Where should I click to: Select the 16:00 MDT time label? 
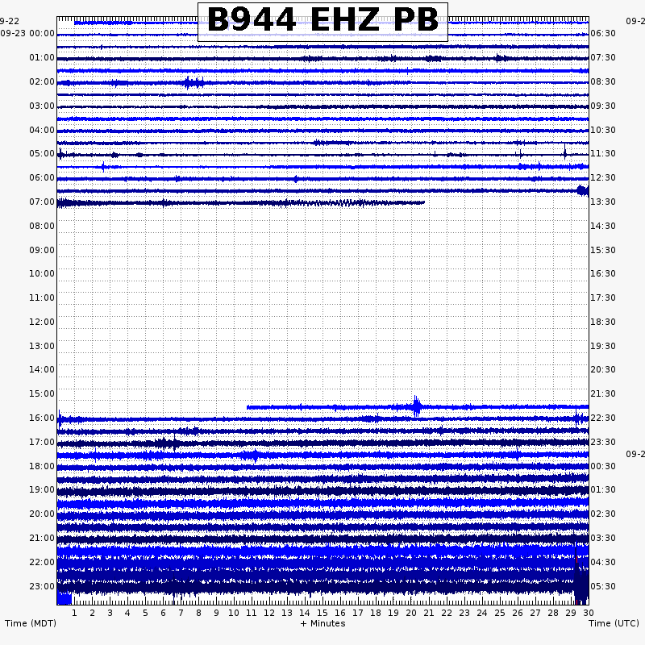click(42, 418)
